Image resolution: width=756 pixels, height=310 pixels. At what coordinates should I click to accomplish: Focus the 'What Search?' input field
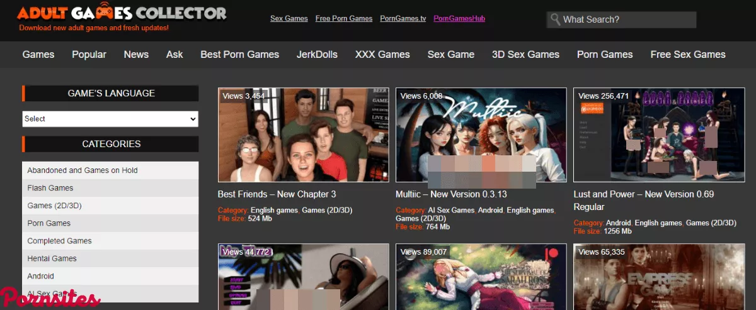(x=627, y=19)
